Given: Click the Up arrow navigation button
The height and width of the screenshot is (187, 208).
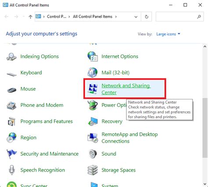Looking at the screenshot, I should [30, 17].
